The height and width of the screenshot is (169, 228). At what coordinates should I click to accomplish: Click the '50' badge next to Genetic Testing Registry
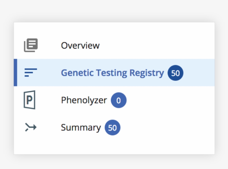[175, 73]
